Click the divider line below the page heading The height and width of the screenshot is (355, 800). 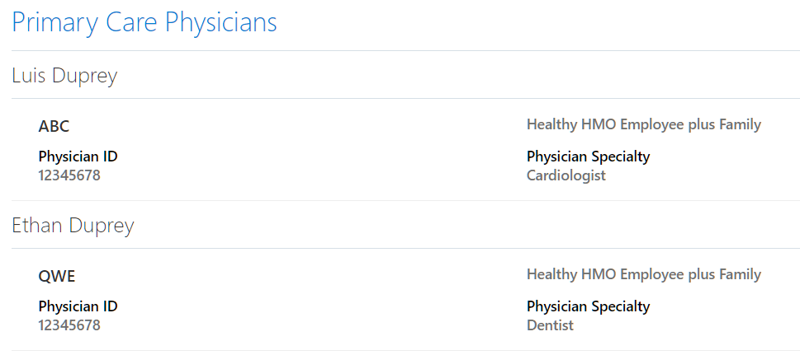point(405,51)
